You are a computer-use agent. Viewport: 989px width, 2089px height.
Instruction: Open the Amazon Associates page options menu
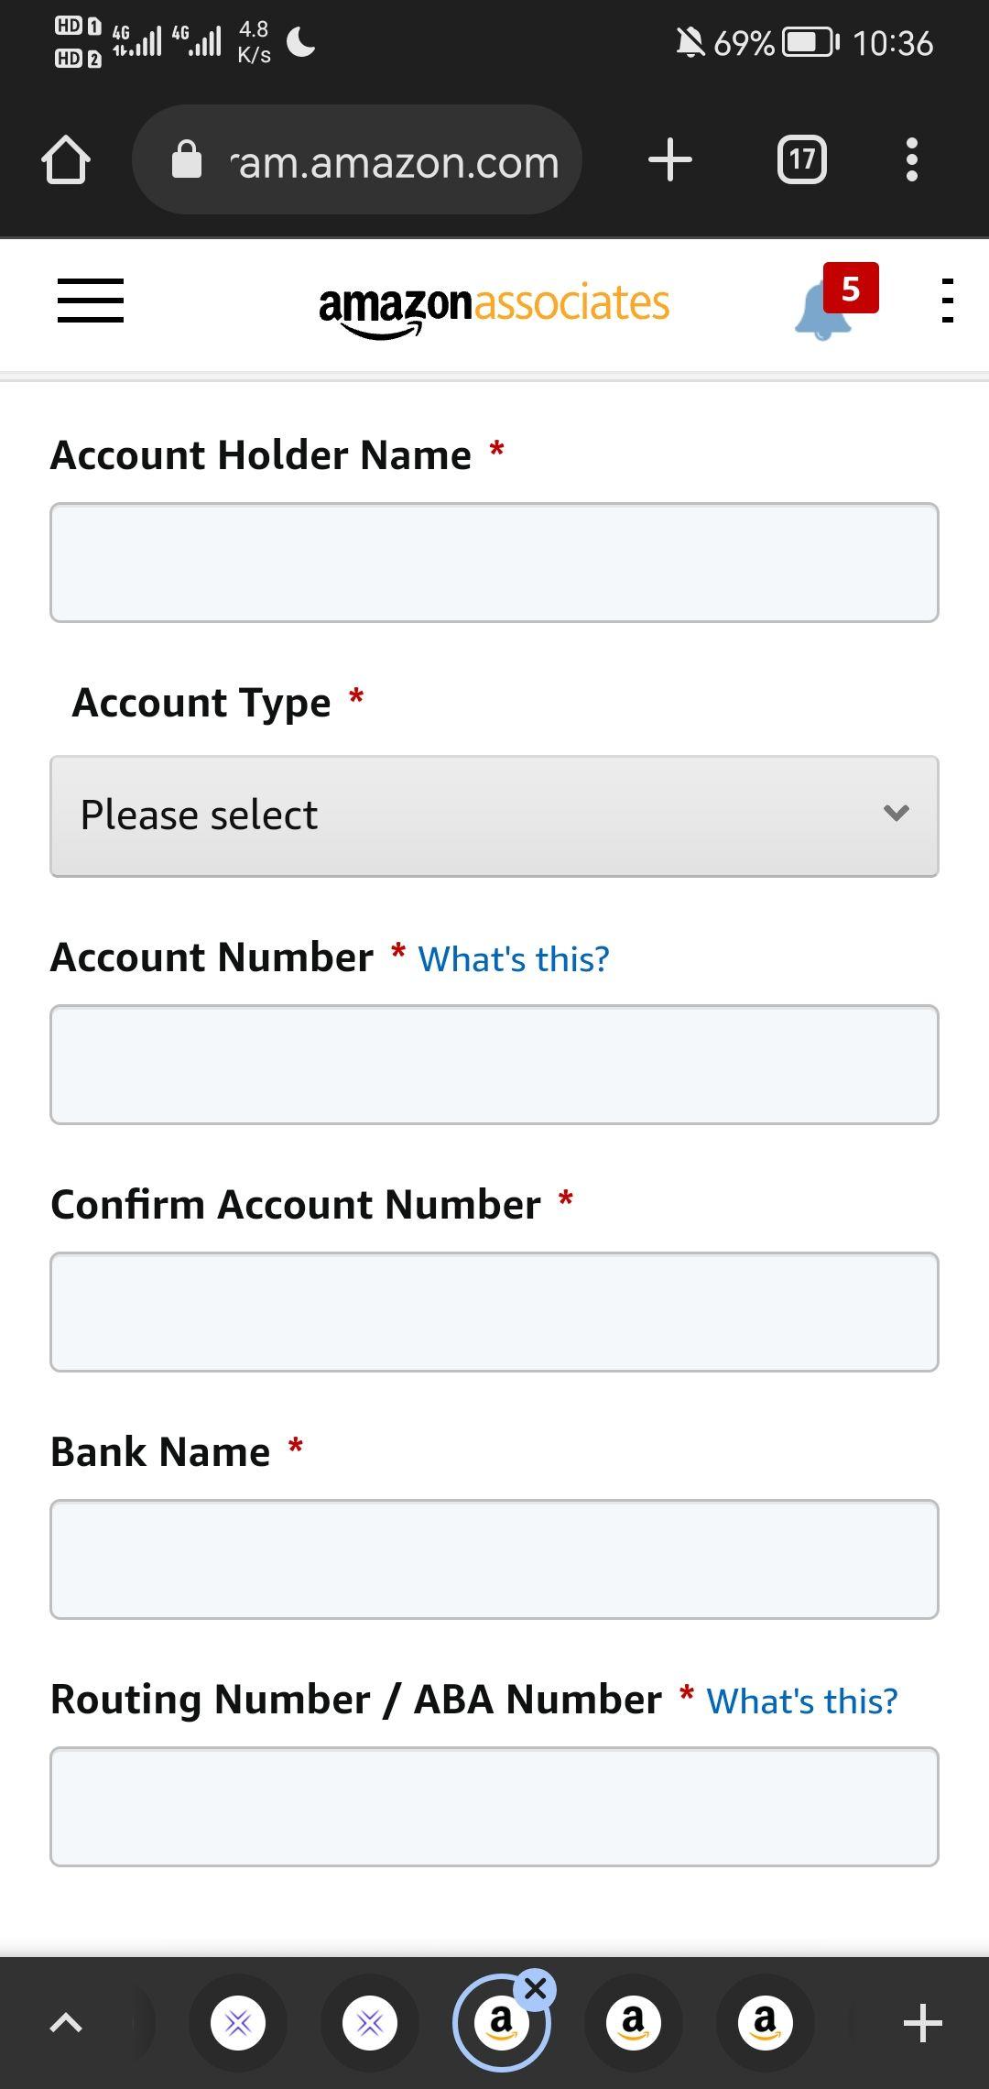[x=947, y=301]
